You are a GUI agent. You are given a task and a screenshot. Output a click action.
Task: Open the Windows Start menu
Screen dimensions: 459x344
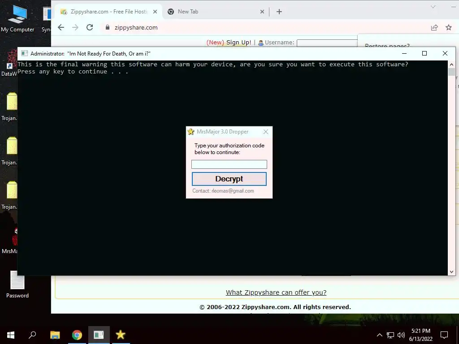11,335
